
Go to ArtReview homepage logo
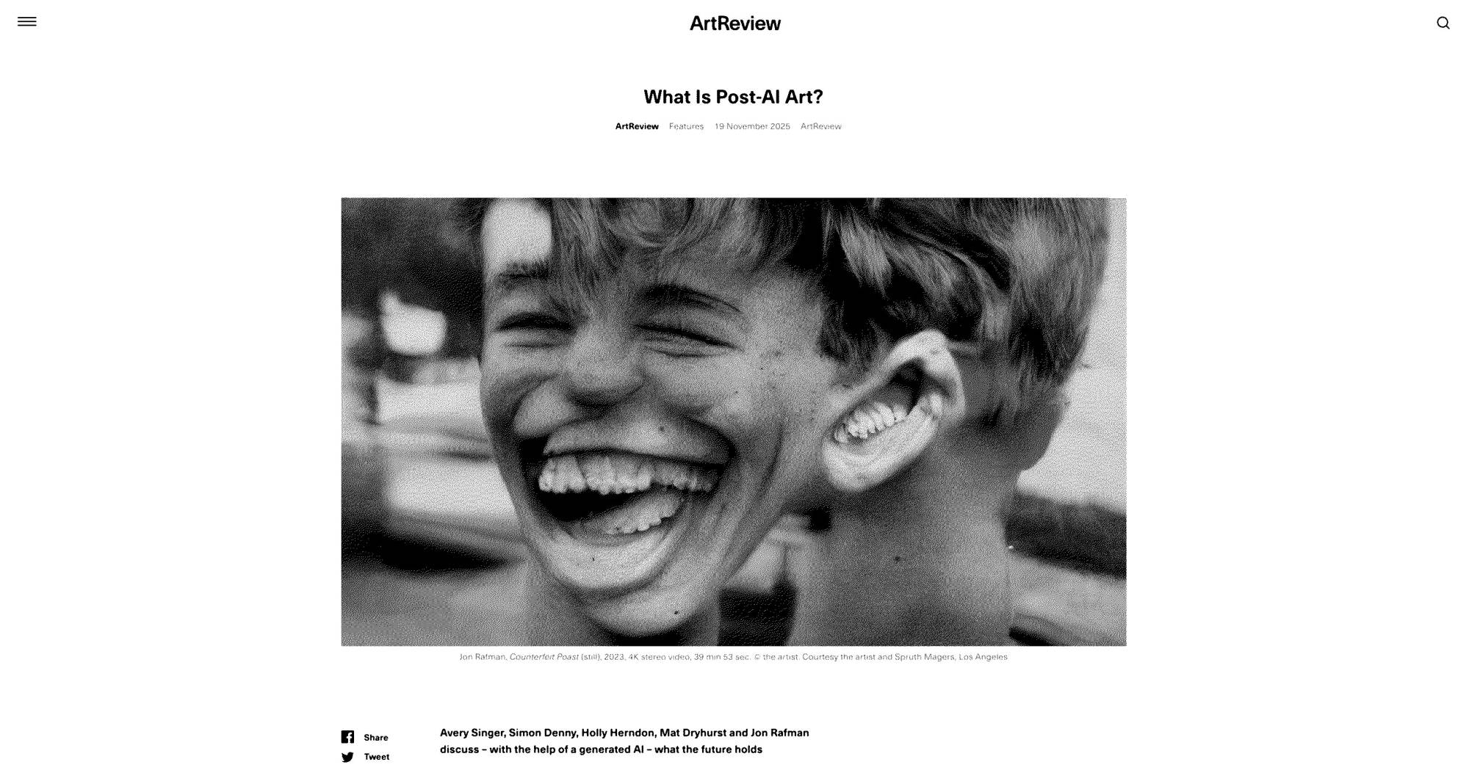click(734, 23)
